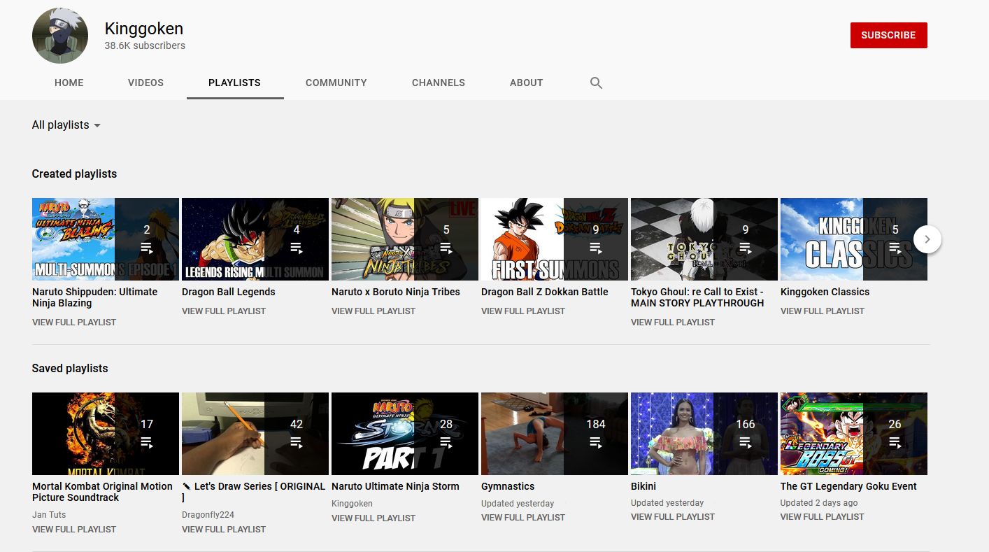Open the All playlists dropdown
Image resolution: width=989 pixels, height=552 pixels.
click(66, 125)
